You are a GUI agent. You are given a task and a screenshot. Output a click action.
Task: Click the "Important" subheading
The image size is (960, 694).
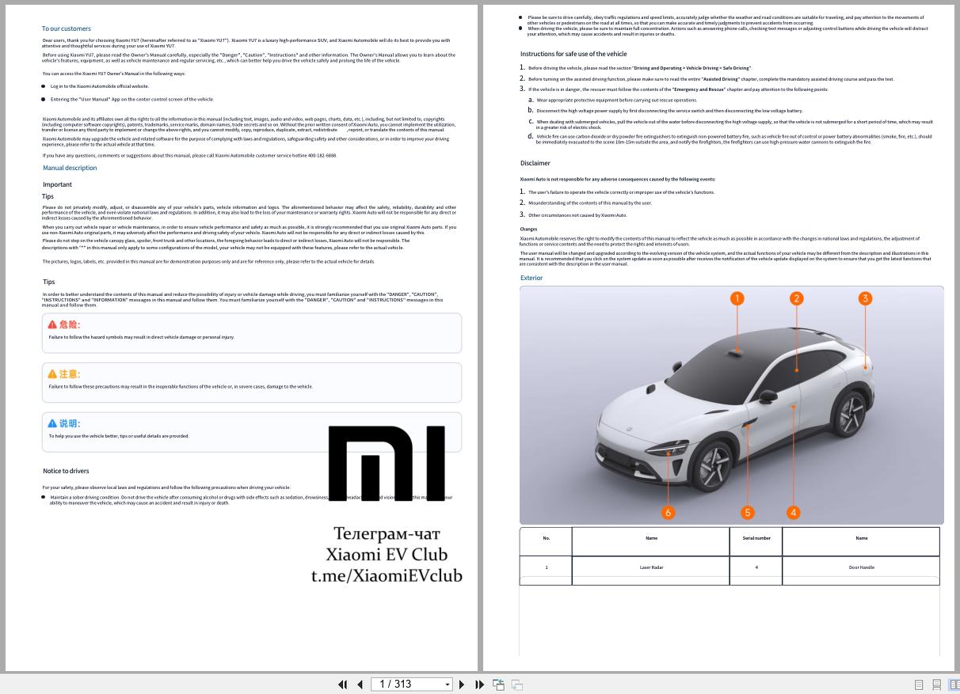click(x=57, y=184)
